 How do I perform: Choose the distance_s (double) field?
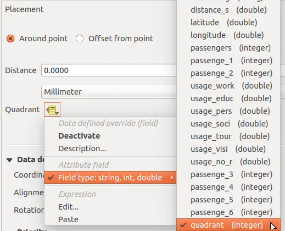click(x=228, y=10)
